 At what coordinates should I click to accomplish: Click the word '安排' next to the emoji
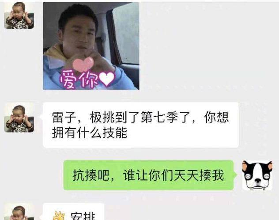83,216
